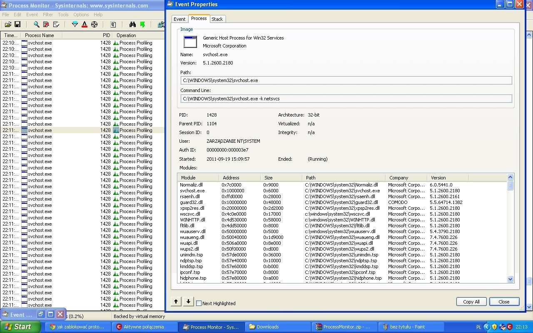Click the modules list scroll up arrow
This screenshot has width=533, height=333.
511,178
